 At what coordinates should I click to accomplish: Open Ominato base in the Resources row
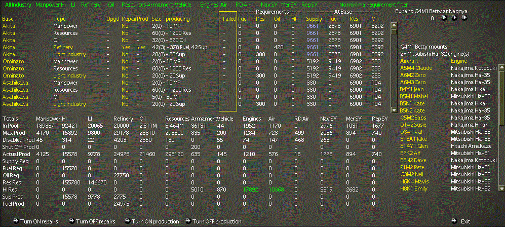(x=13, y=68)
